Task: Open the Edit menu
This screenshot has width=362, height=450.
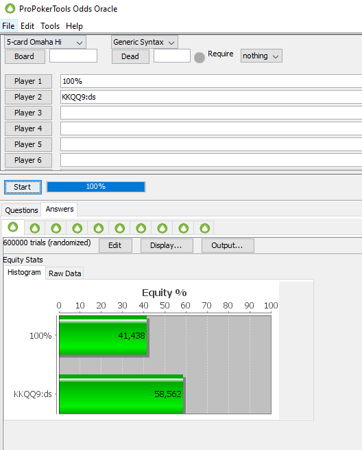Action: [27, 26]
